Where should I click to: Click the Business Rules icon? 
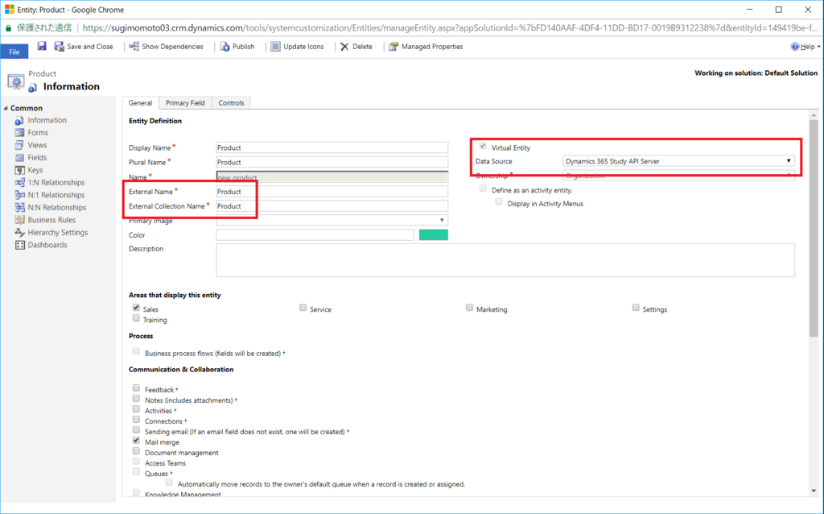[x=19, y=220]
